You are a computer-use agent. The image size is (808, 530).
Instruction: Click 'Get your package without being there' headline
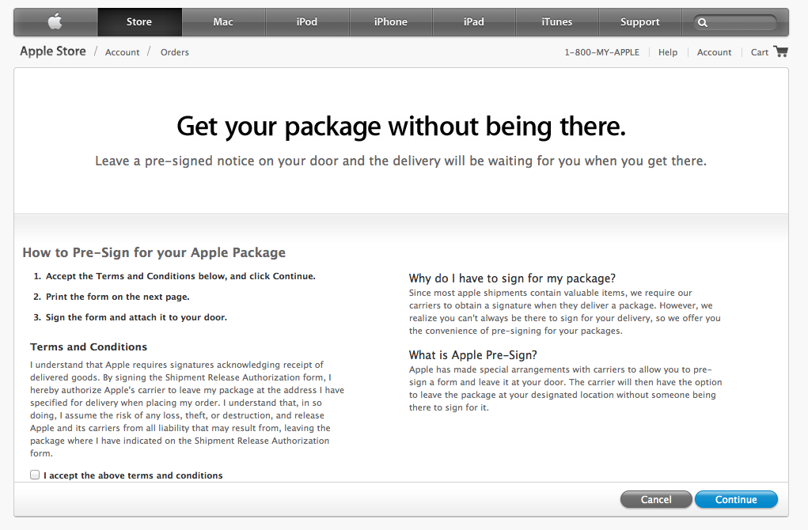401,127
